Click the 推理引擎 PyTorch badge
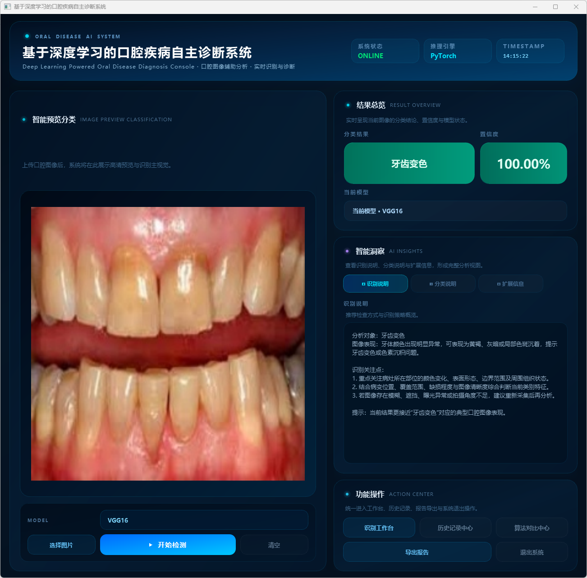This screenshot has height=578, width=587. pos(458,51)
